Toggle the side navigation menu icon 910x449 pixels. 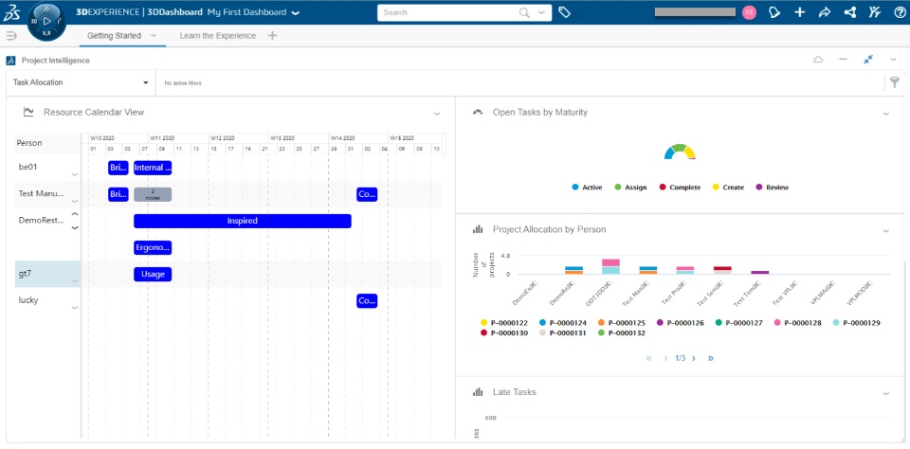click(11, 36)
